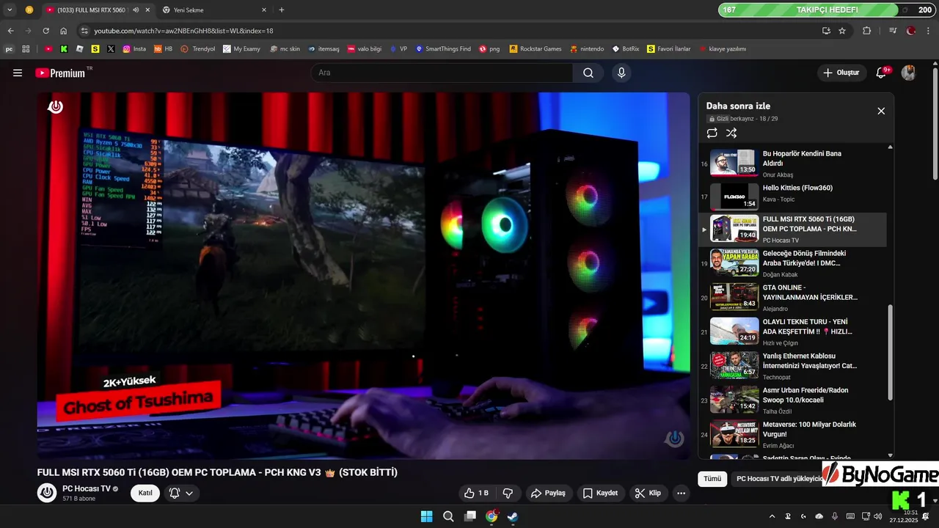
Task: Click the video player area
Action: pyautogui.click(x=363, y=276)
